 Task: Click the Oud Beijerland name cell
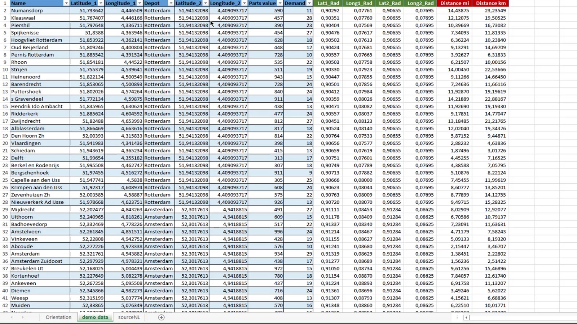pyautogui.click(x=40, y=48)
